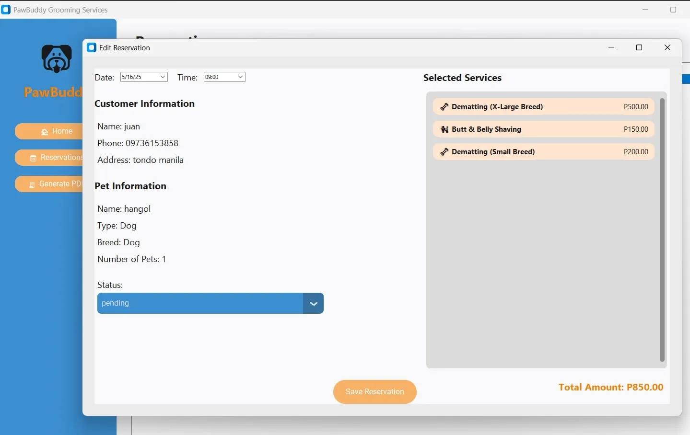This screenshot has width=690, height=435.
Task: Click the Save Reservation button
Action: (x=375, y=392)
